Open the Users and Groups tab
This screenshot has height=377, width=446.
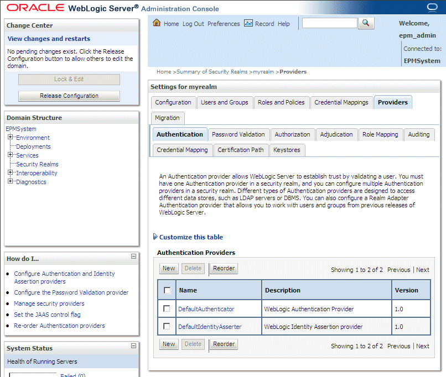click(x=225, y=102)
